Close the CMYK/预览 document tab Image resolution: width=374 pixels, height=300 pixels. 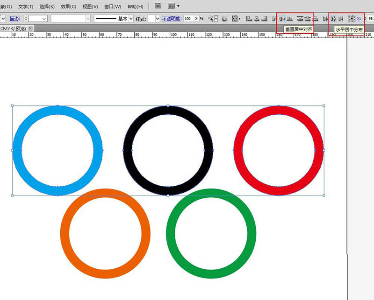30,28
